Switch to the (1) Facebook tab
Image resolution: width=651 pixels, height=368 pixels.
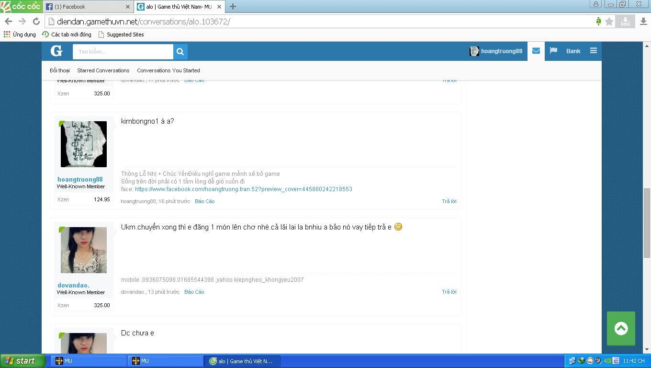pos(87,7)
